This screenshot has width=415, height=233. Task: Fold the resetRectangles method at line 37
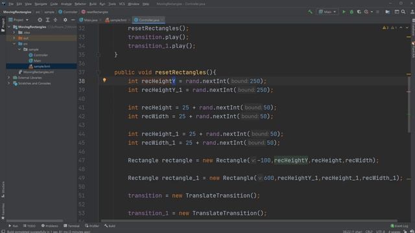[98, 72]
